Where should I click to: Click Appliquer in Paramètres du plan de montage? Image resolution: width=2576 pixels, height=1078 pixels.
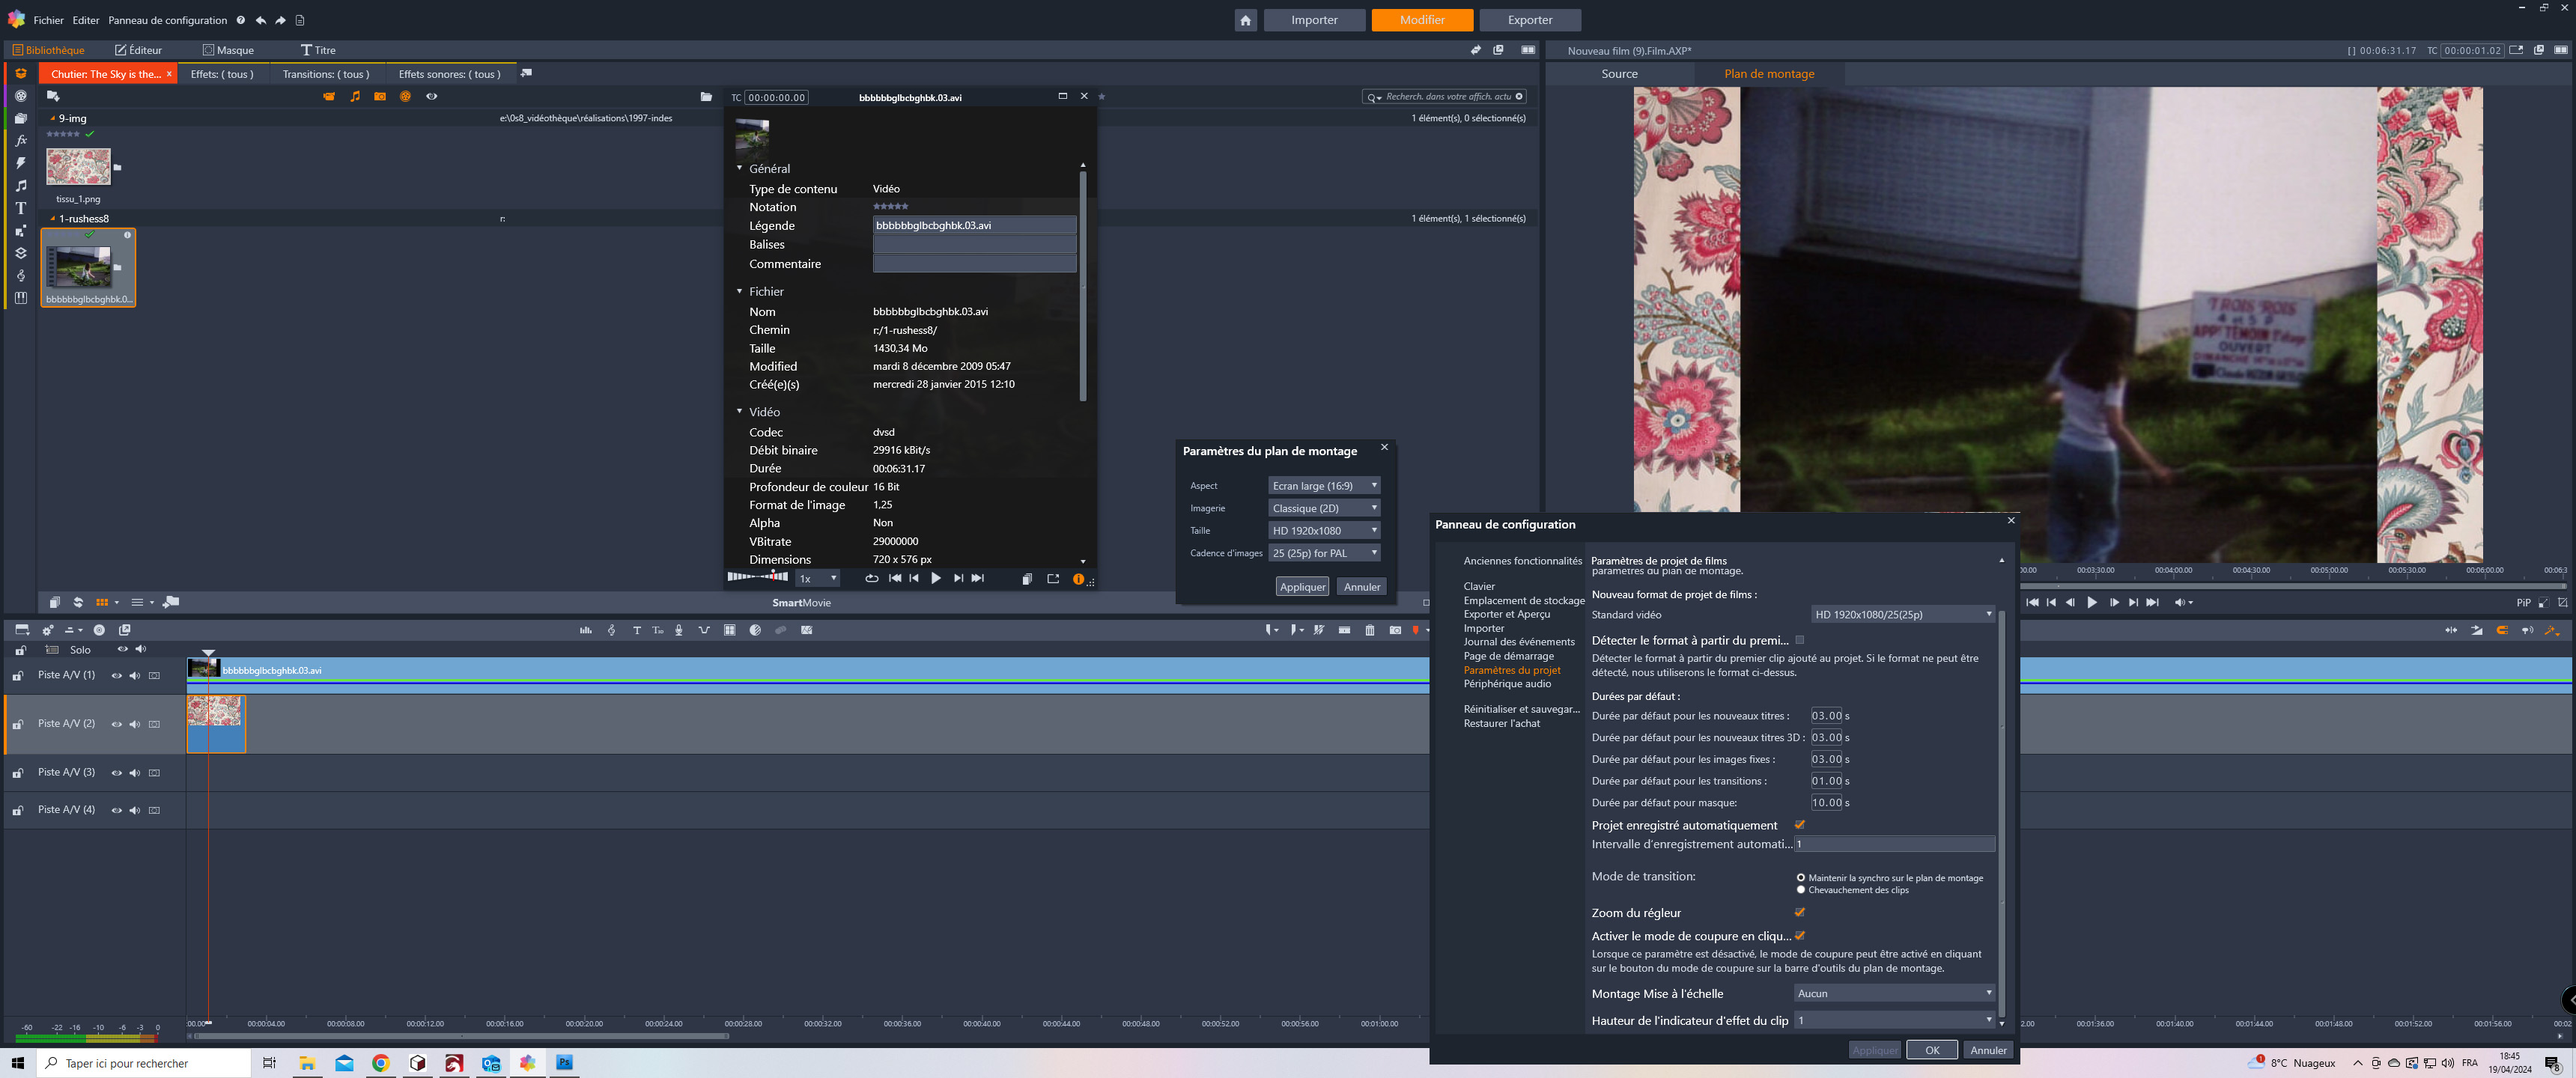pyautogui.click(x=1302, y=587)
